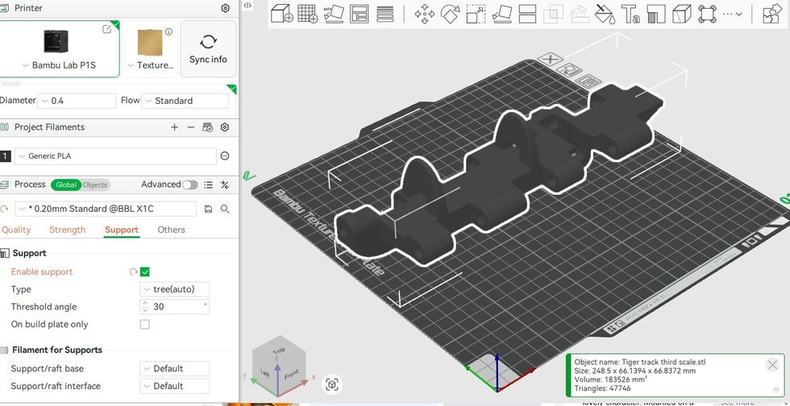Viewport: 790px width, 406px height.
Task: Expand the toolbar overflow ellipsis menu
Action: click(x=732, y=14)
